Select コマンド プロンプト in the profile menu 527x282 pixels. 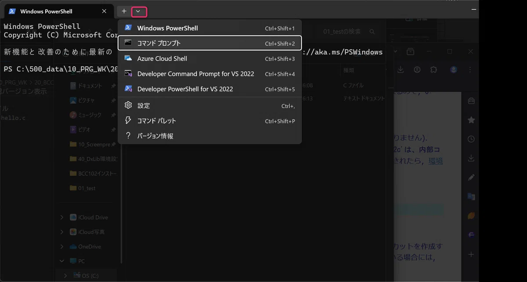click(x=210, y=43)
